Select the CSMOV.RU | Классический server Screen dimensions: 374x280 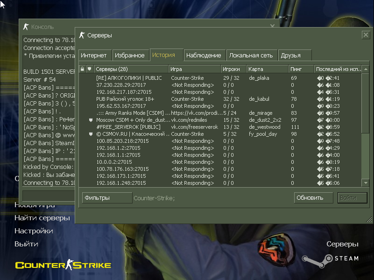coord(220,134)
